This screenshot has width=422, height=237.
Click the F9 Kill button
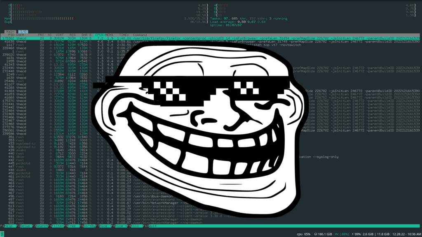(135, 226)
